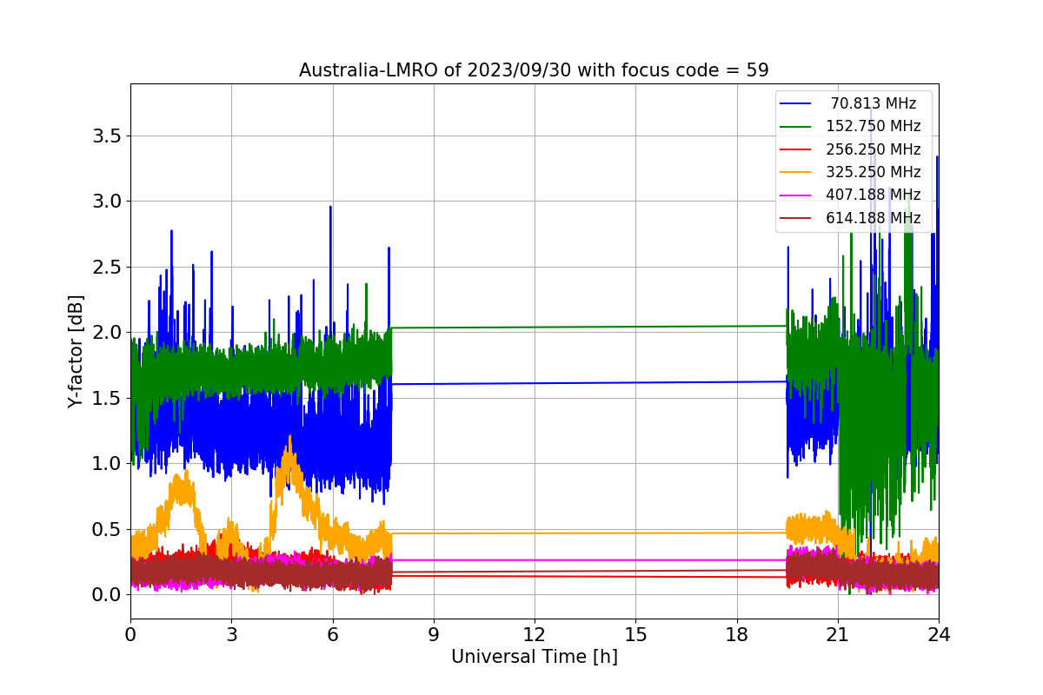The width and height of the screenshot is (1043, 695).
Task: Click the flat magenta line in the data gap
Action: click(589, 559)
